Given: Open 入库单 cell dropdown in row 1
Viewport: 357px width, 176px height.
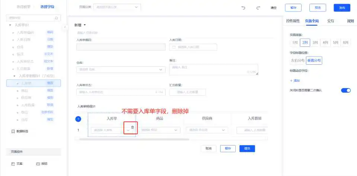Looking at the screenshot, I should (128, 130).
